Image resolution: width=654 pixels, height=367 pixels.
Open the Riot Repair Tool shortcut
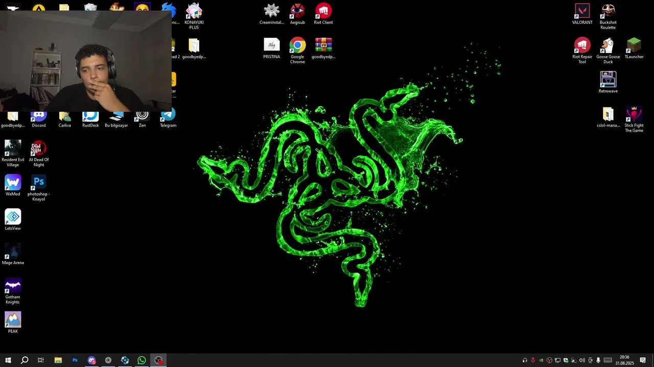click(582, 50)
